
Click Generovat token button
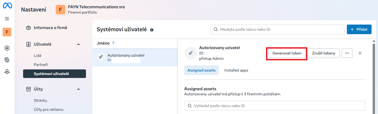click(x=287, y=53)
